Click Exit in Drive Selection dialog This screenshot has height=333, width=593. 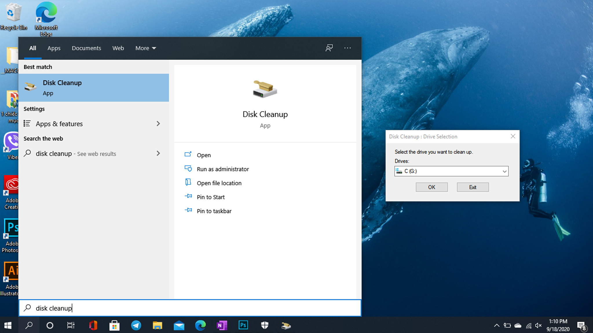(473, 187)
